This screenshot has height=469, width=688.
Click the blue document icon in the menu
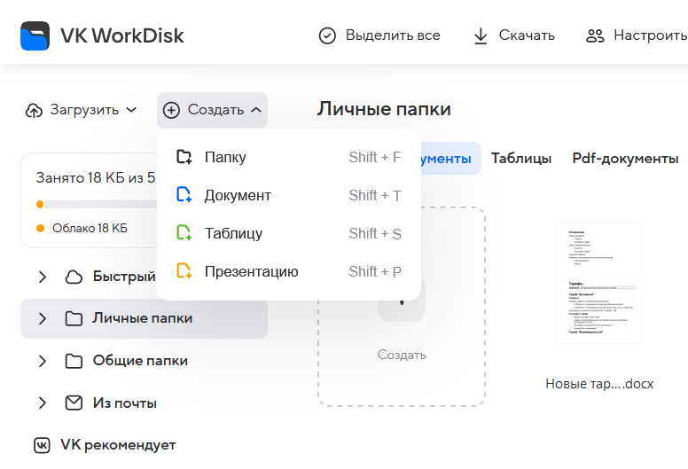[x=184, y=196]
